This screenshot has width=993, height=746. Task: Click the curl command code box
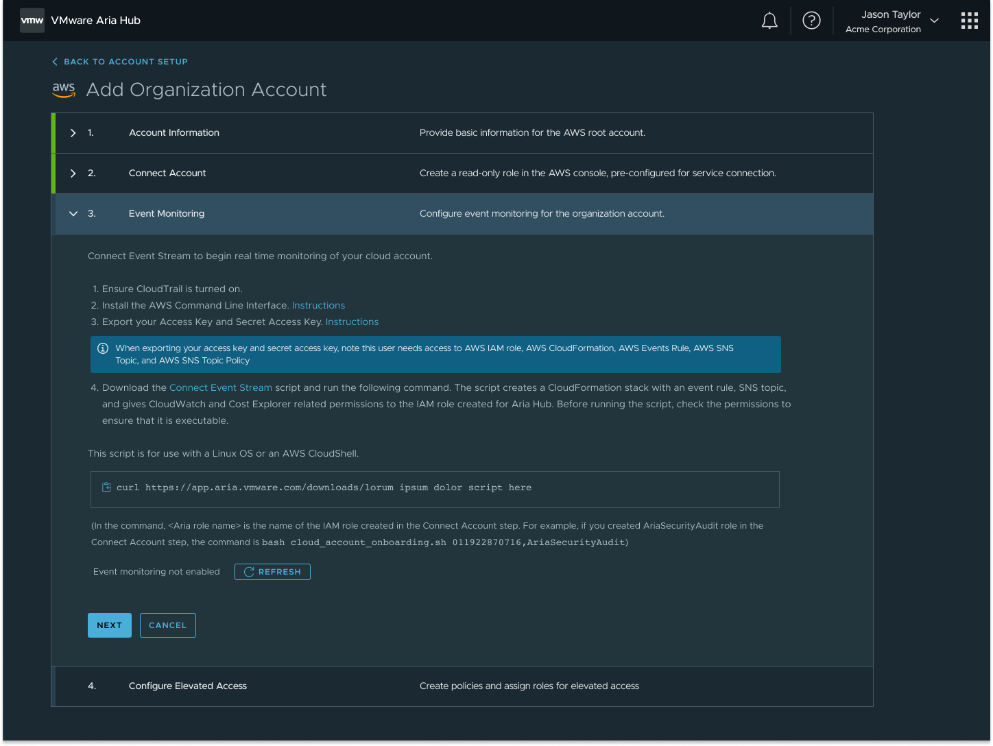(435, 490)
